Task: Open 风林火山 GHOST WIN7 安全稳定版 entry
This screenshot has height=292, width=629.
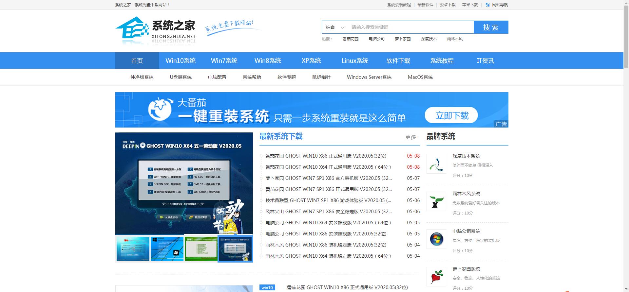Action: (x=329, y=212)
